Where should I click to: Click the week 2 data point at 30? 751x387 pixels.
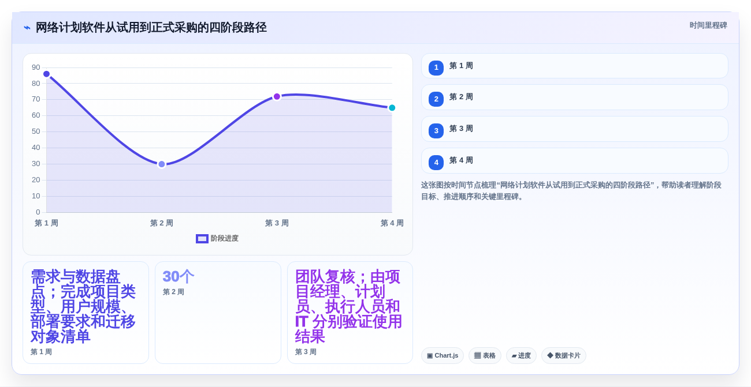[x=162, y=164]
